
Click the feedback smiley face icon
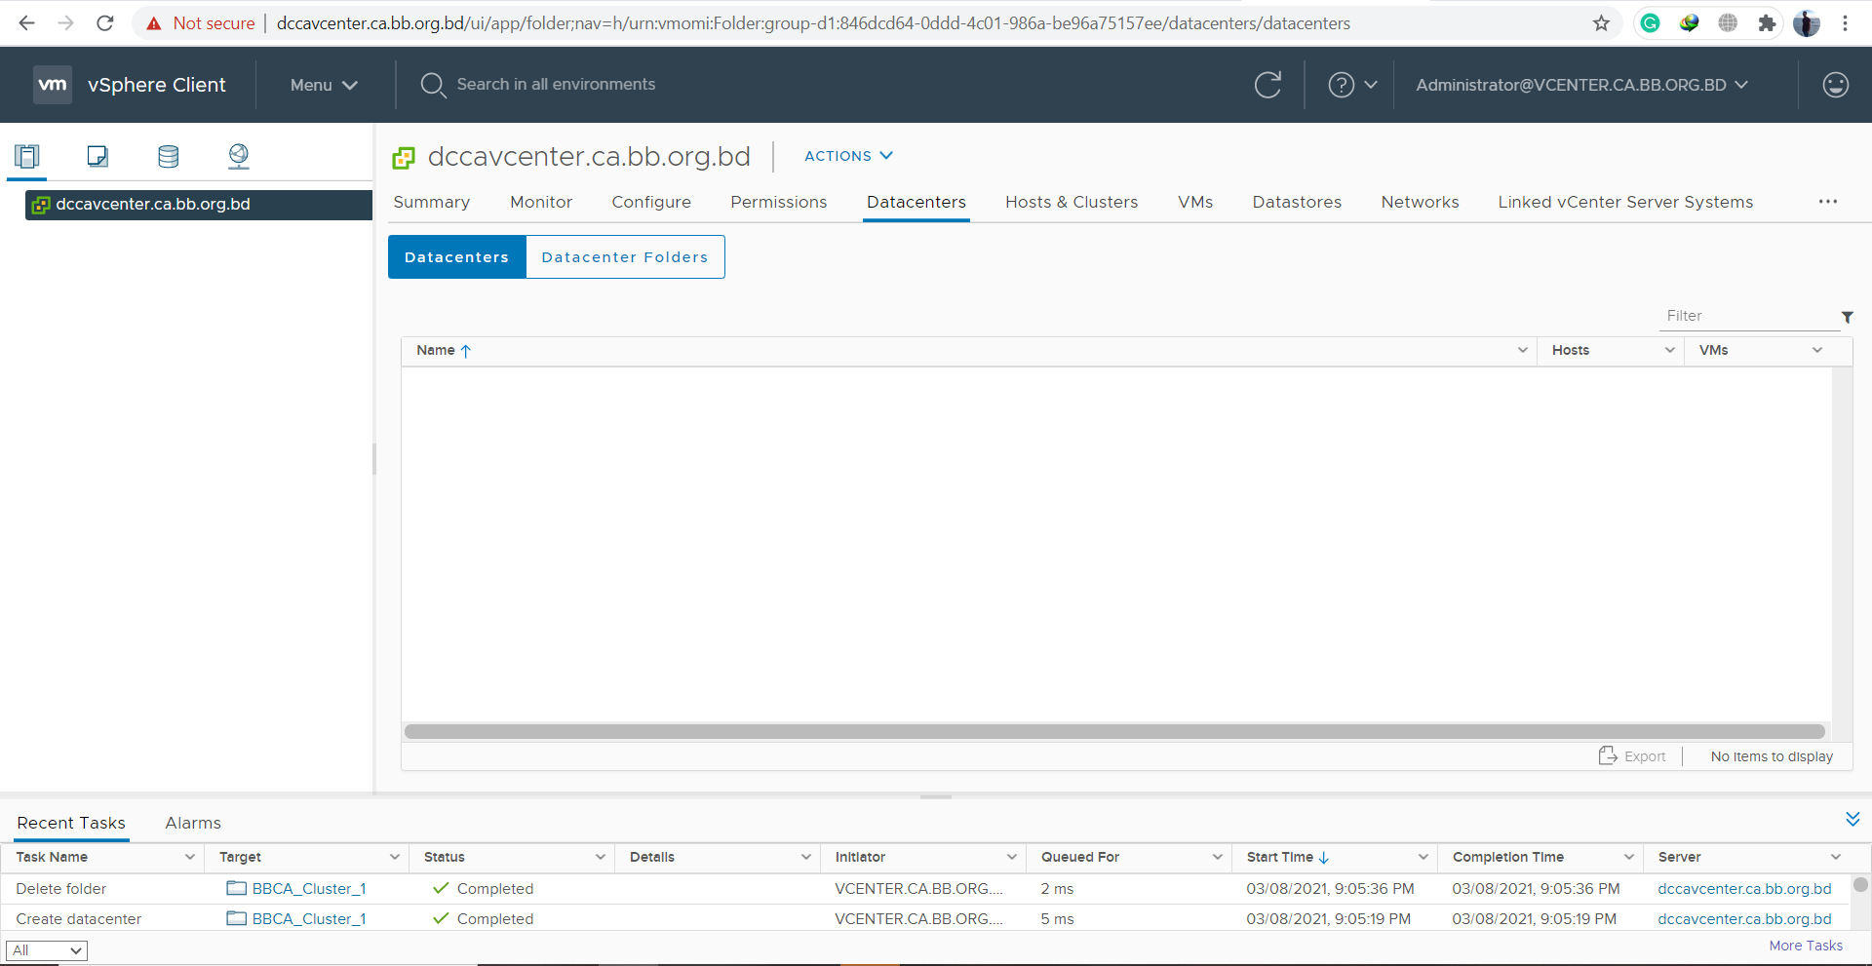(1835, 85)
